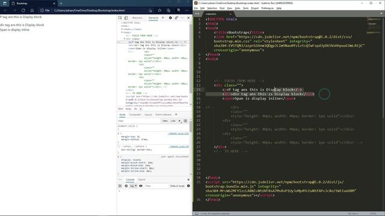Open the Styles tab in DevTools
Screen dimensions: 385x216
[x=122, y=115]
